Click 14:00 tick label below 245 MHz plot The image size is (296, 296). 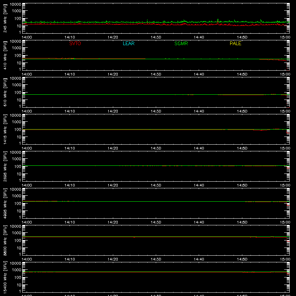click(x=27, y=37)
